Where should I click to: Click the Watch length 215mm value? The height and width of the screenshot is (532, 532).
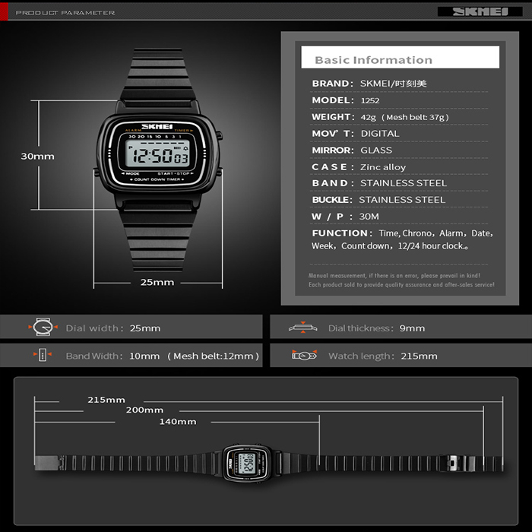(419, 356)
